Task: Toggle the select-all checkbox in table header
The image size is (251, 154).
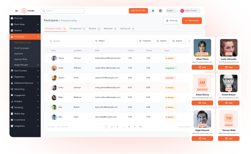Action: [48, 50]
